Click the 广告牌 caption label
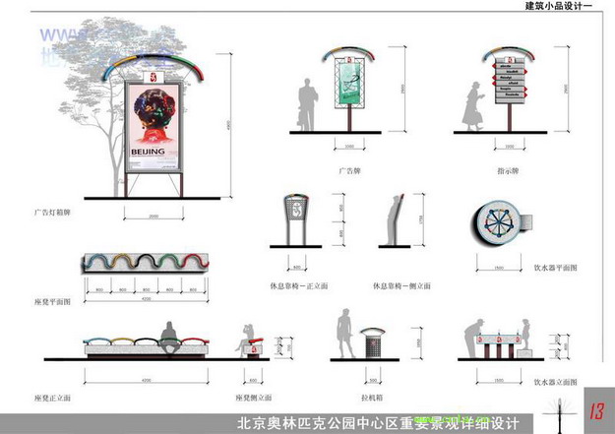615x434 pixels. coord(349,170)
